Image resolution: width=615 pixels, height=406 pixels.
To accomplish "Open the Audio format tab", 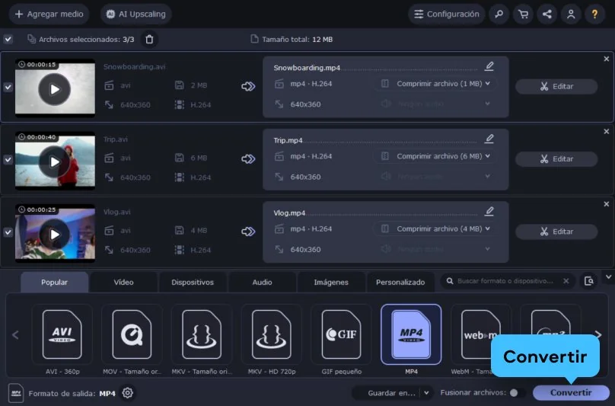I will 262,282.
